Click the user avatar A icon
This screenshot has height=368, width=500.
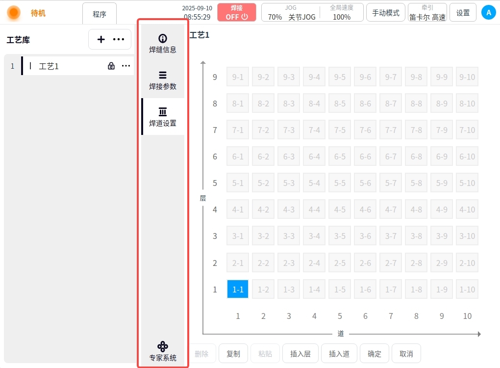coord(488,13)
